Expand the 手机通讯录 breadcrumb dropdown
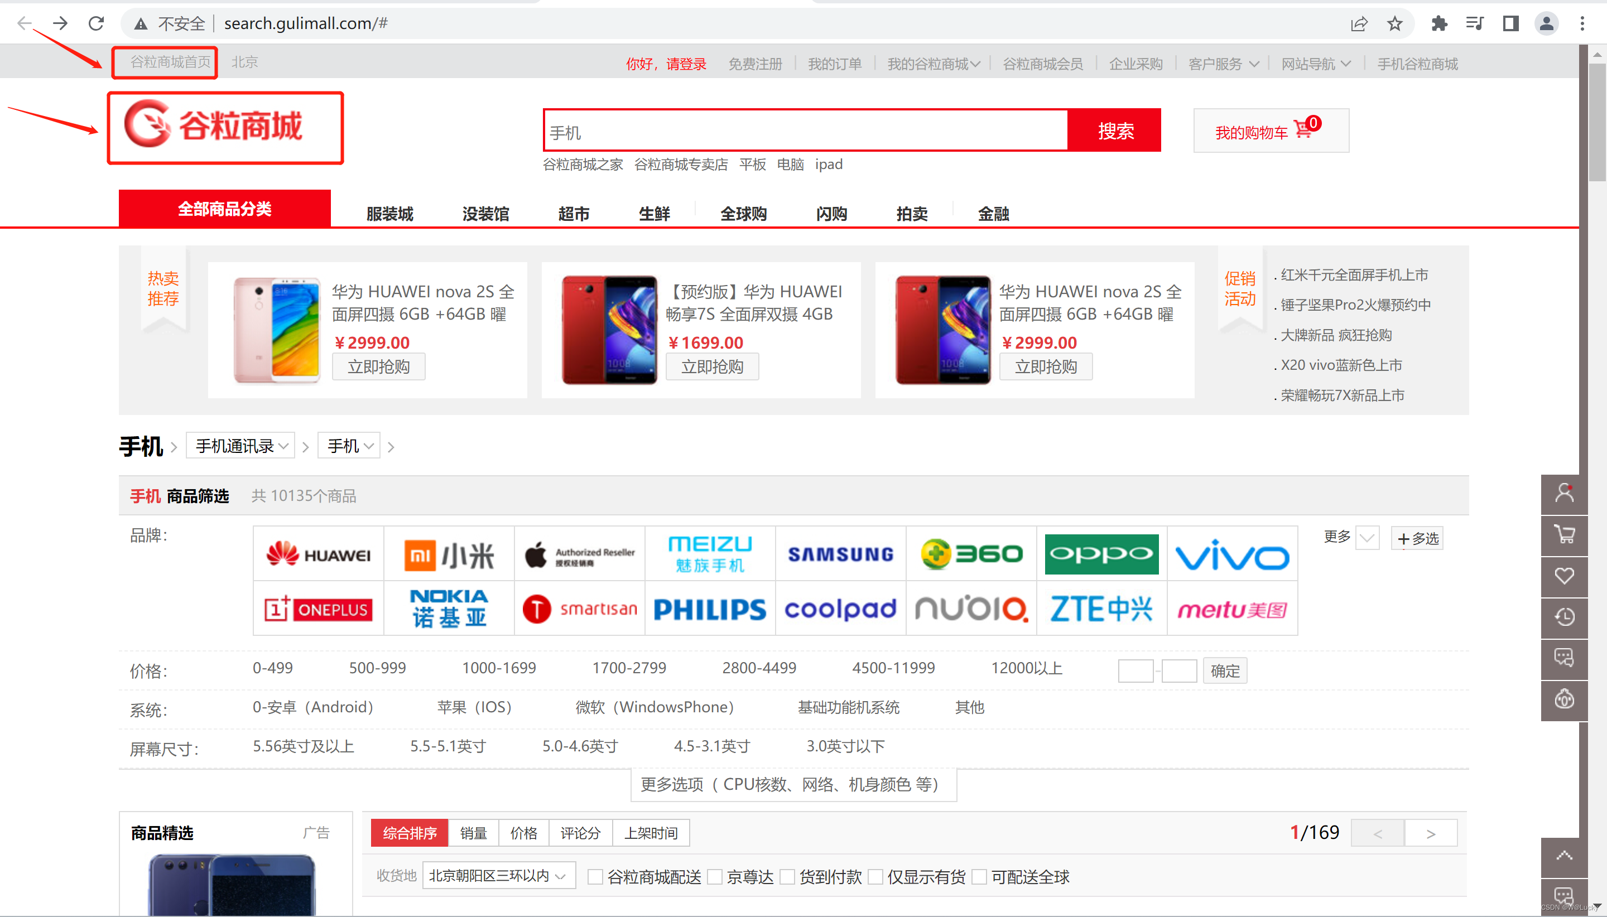The image size is (1607, 917). pyautogui.click(x=241, y=446)
